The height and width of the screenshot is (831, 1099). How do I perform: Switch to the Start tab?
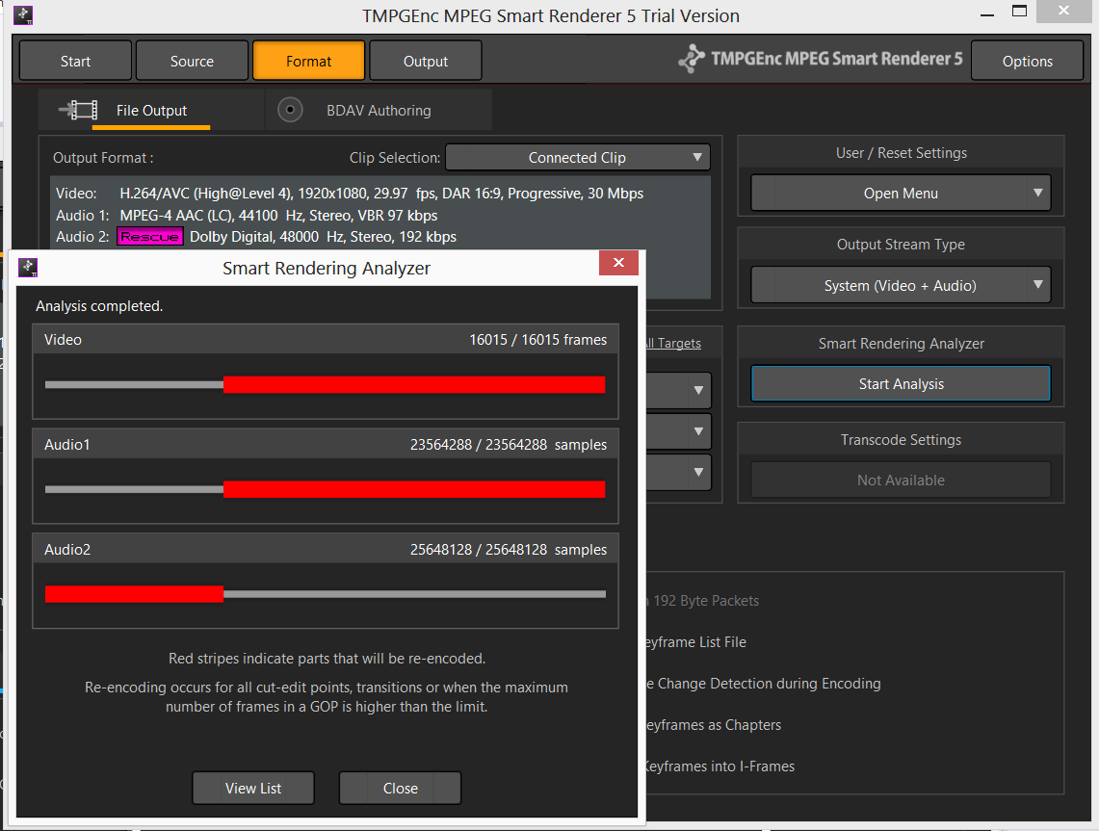tap(76, 61)
